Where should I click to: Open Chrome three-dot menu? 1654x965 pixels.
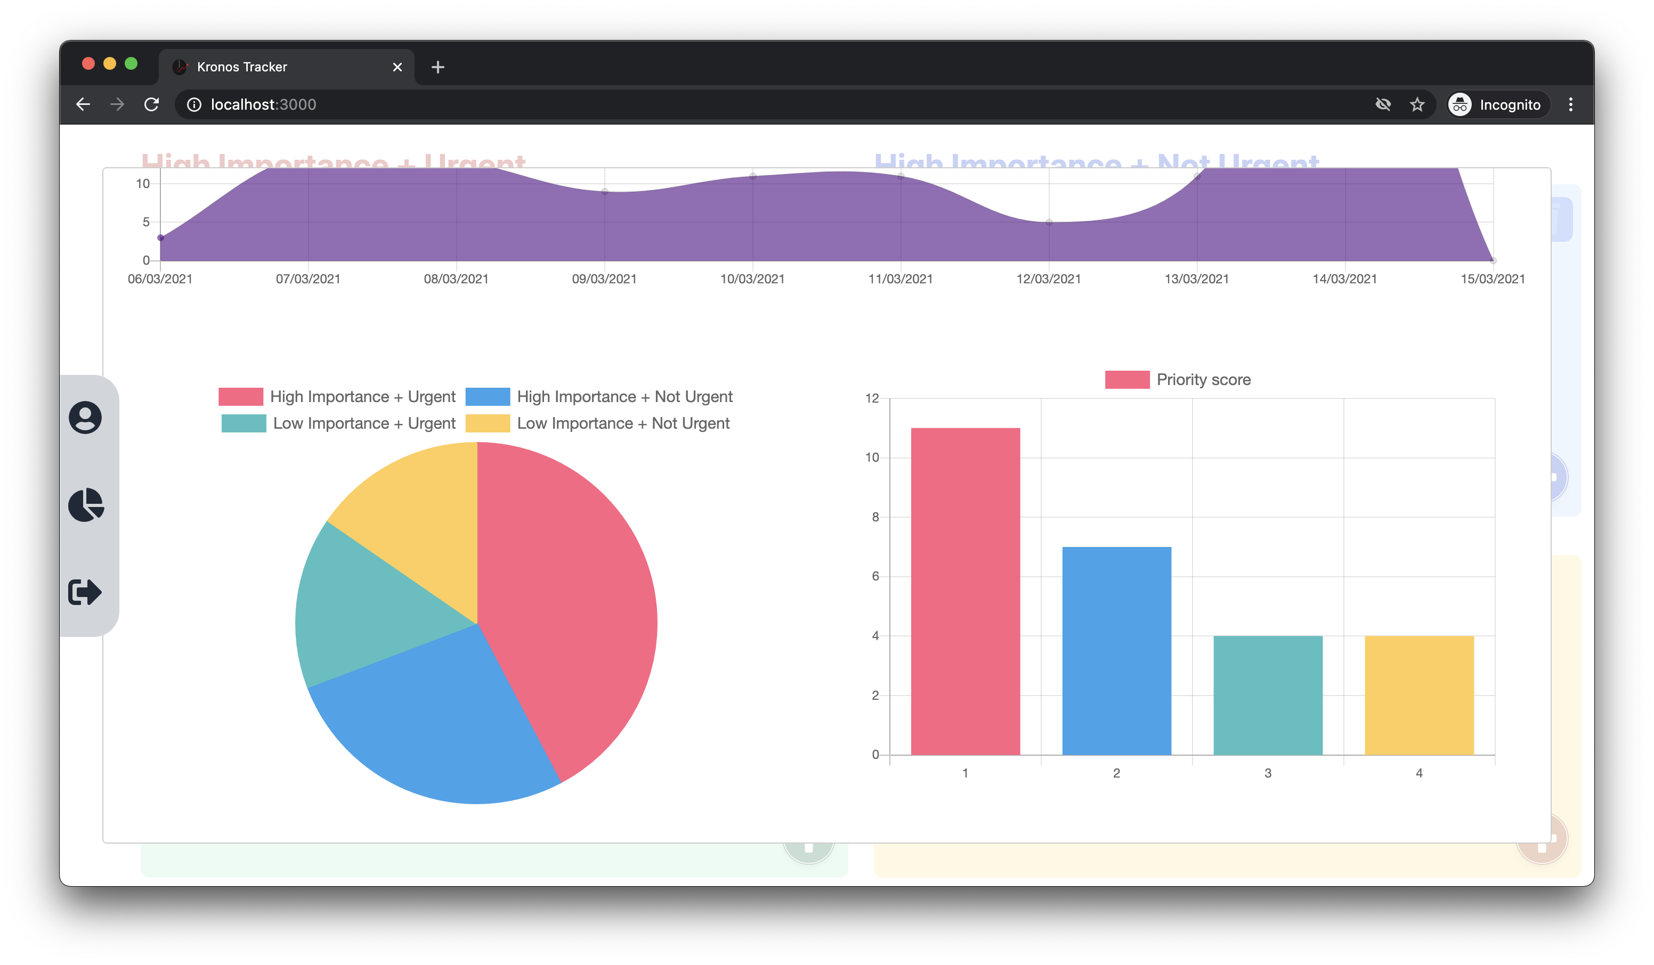1571,104
